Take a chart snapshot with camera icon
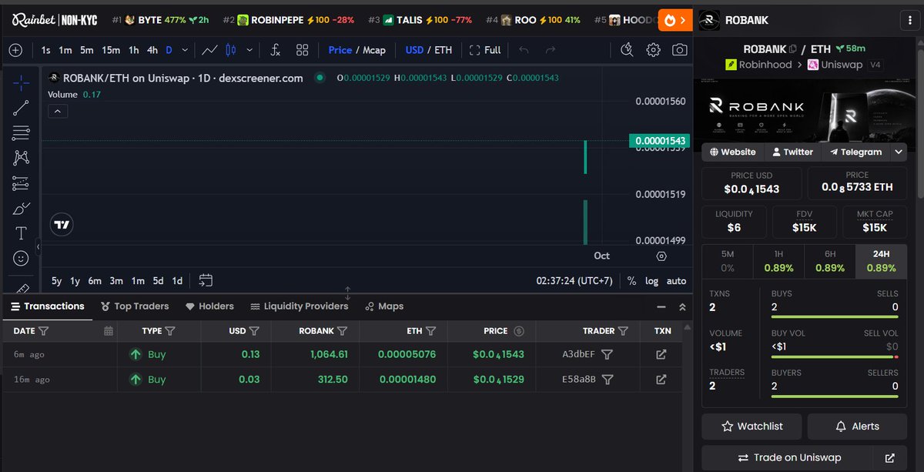This screenshot has height=472, width=924. [679, 50]
